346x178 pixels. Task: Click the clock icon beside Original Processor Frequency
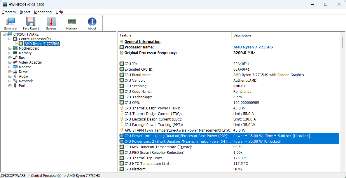122,53
